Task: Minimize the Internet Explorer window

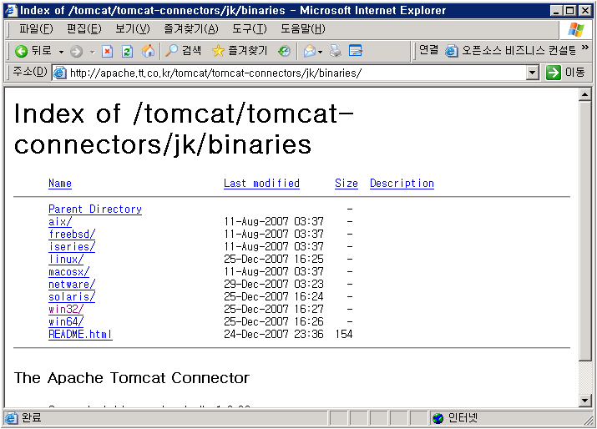Action: (x=556, y=11)
